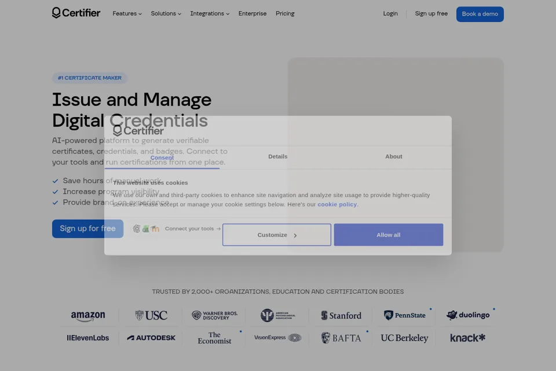This screenshot has width=556, height=371.
Task: Click the #1 Certificate Maker badge
Action: click(90, 78)
